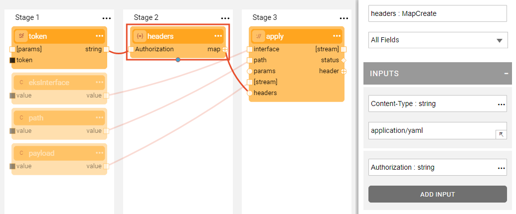516x214 pixels.
Task: Open the apply node options menu
Action: [x=337, y=36]
